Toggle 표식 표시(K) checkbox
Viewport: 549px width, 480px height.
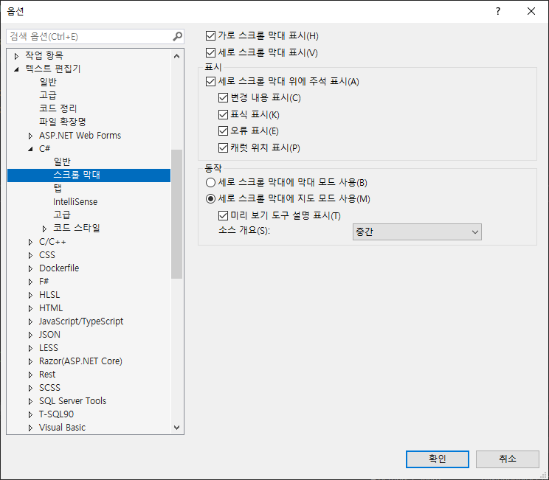click(x=223, y=114)
